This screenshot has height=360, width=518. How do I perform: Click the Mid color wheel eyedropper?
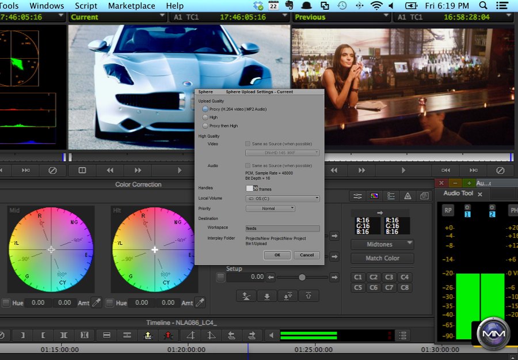(x=97, y=302)
